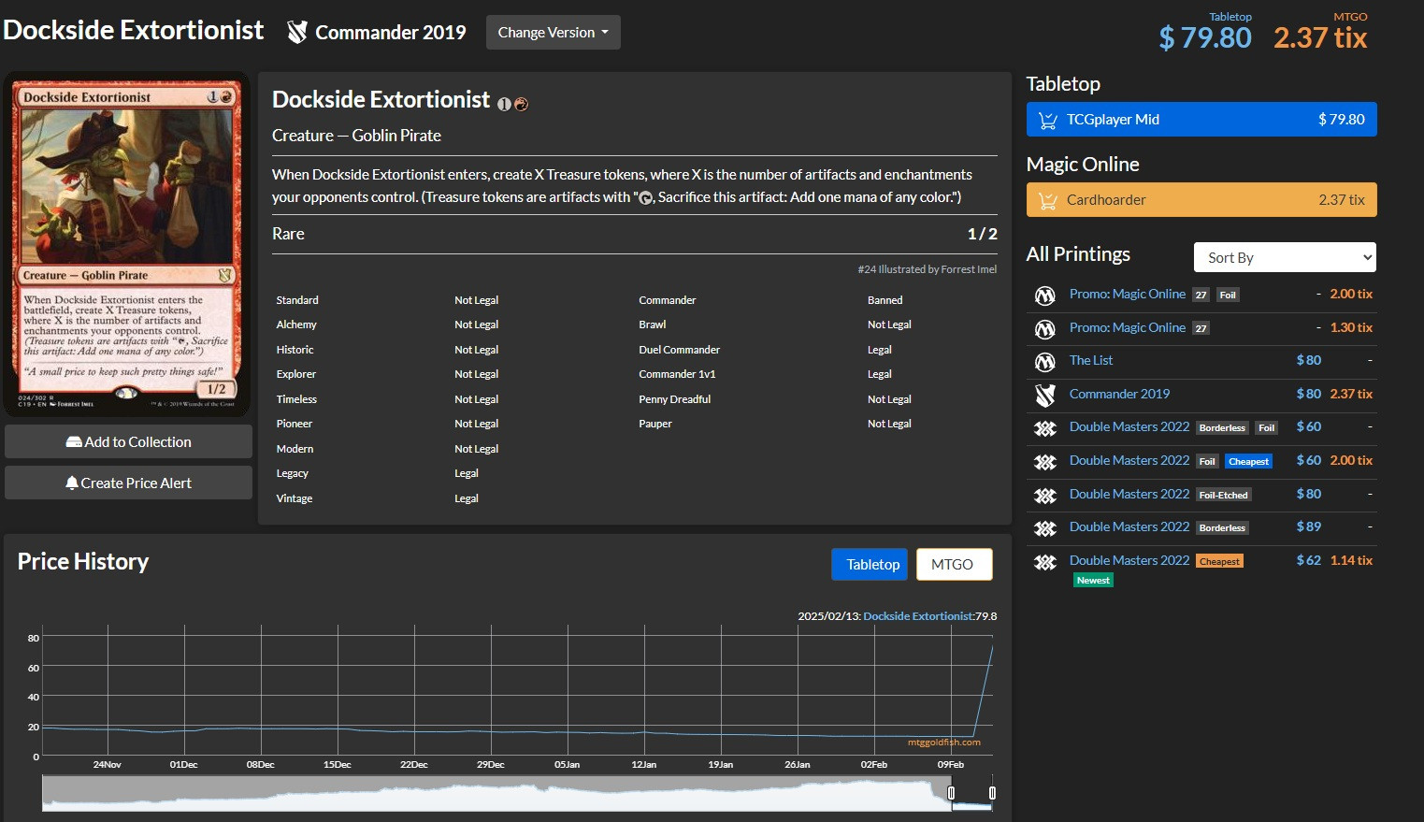
Task: Click The List set icon
Action: tap(1045, 362)
